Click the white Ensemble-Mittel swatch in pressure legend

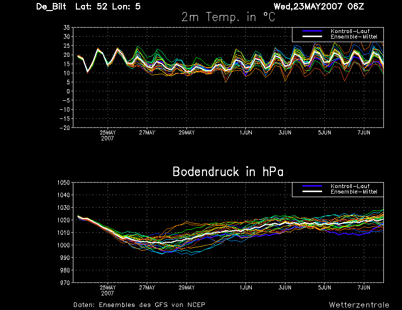click(x=312, y=192)
